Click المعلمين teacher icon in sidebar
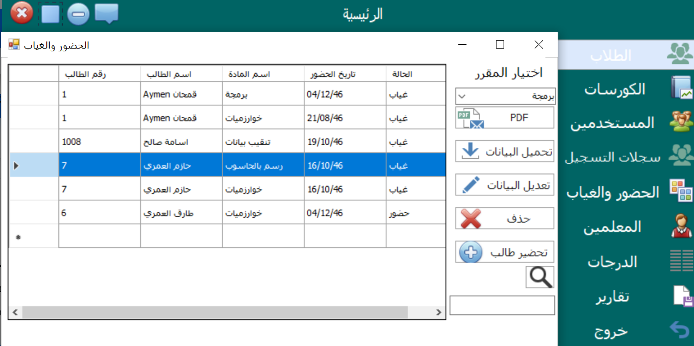Viewport: 694px width, 346px height. tap(681, 226)
